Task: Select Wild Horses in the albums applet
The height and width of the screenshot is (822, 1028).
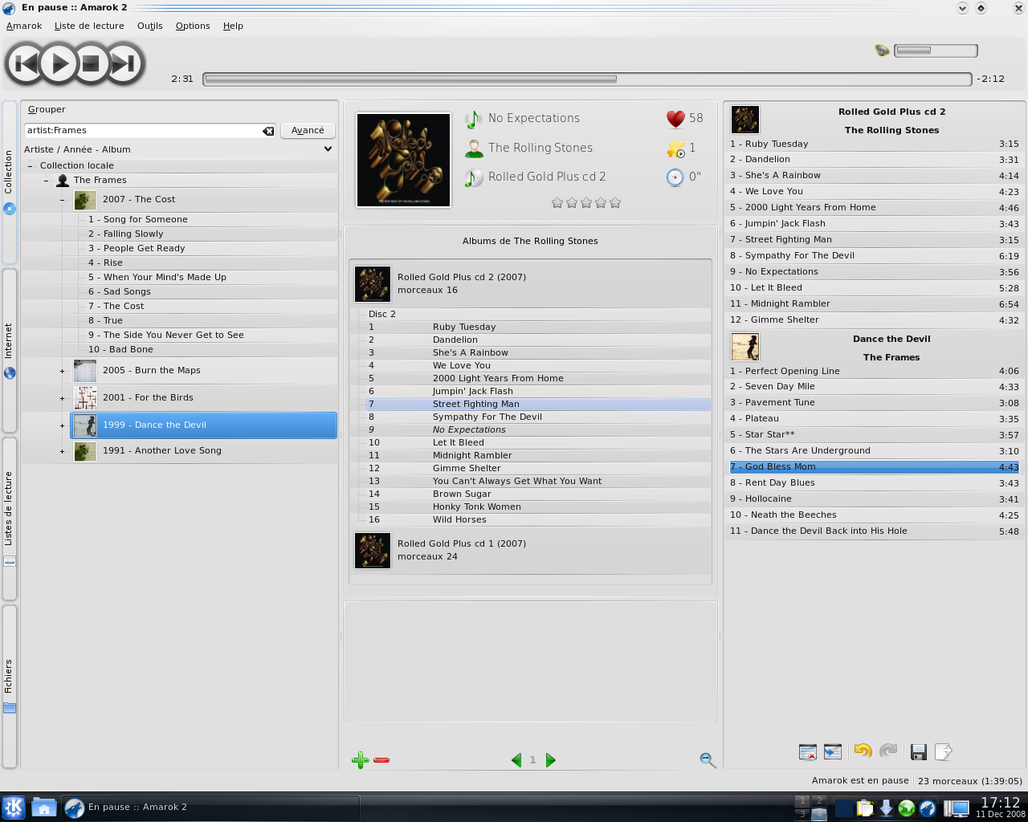Action: click(x=538, y=519)
